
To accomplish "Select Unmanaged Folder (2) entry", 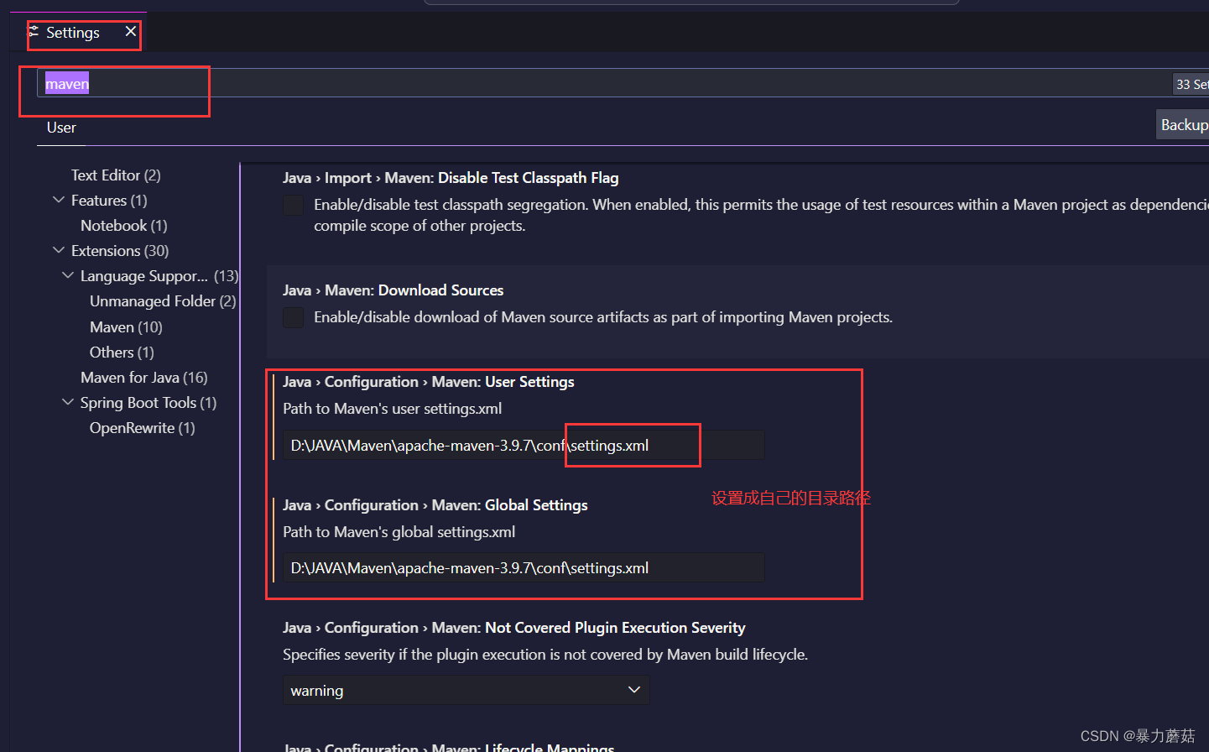I will (x=163, y=301).
